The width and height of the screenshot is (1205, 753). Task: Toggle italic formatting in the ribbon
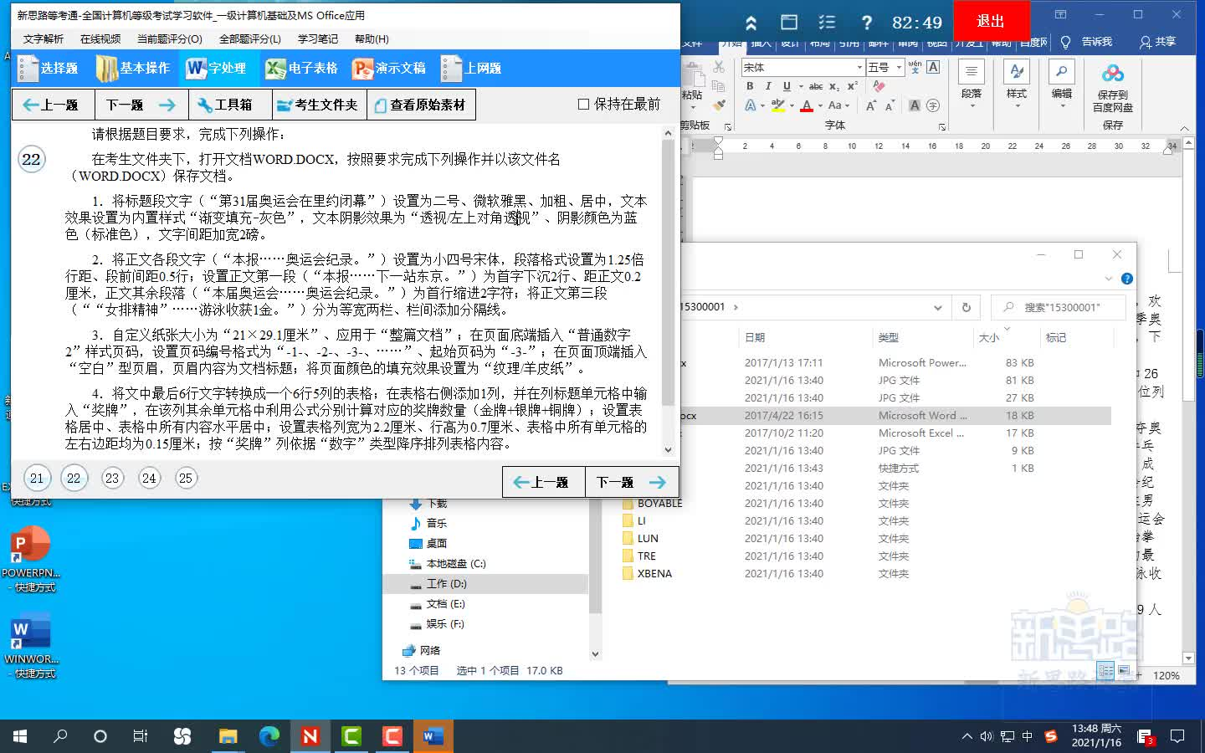[768, 86]
